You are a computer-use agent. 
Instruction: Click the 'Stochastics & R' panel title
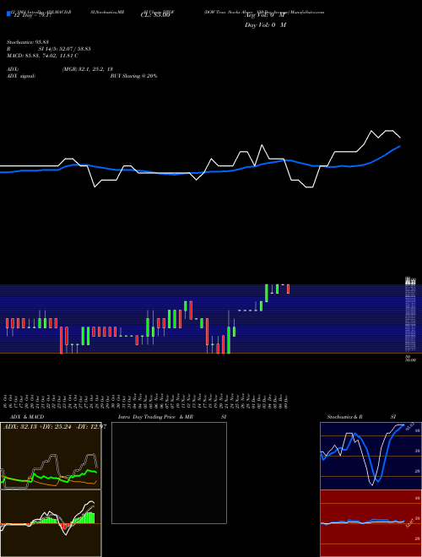click(x=345, y=417)
